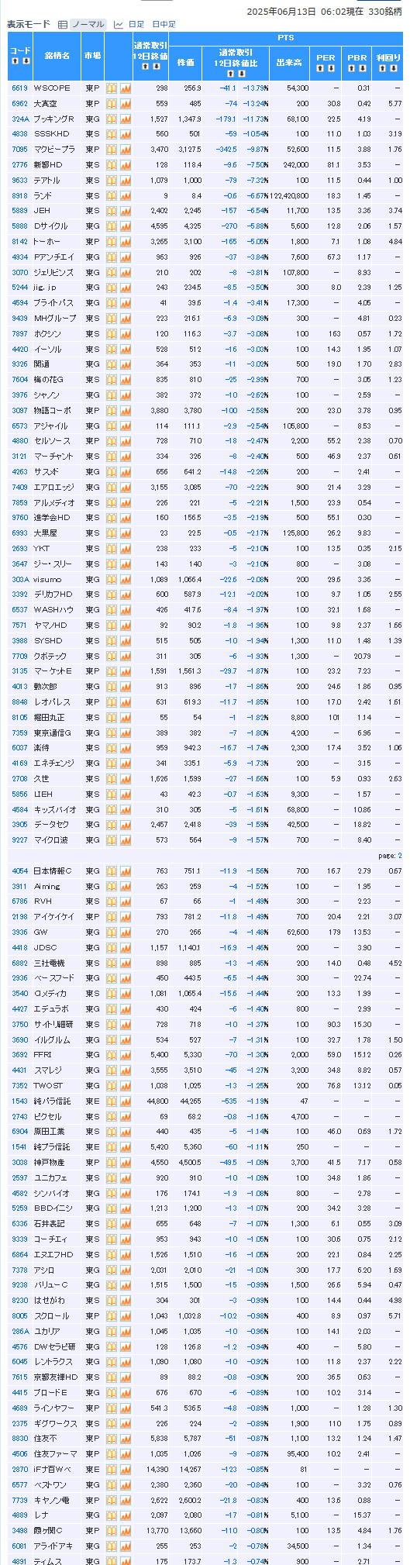The image size is (410, 1565).
Task: Open chart icon for 3692 FFRI
Action: click(x=125, y=1055)
